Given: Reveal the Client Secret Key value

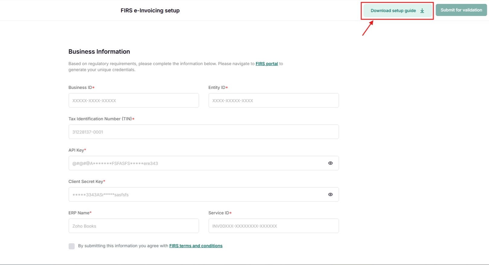Looking at the screenshot, I should point(330,194).
